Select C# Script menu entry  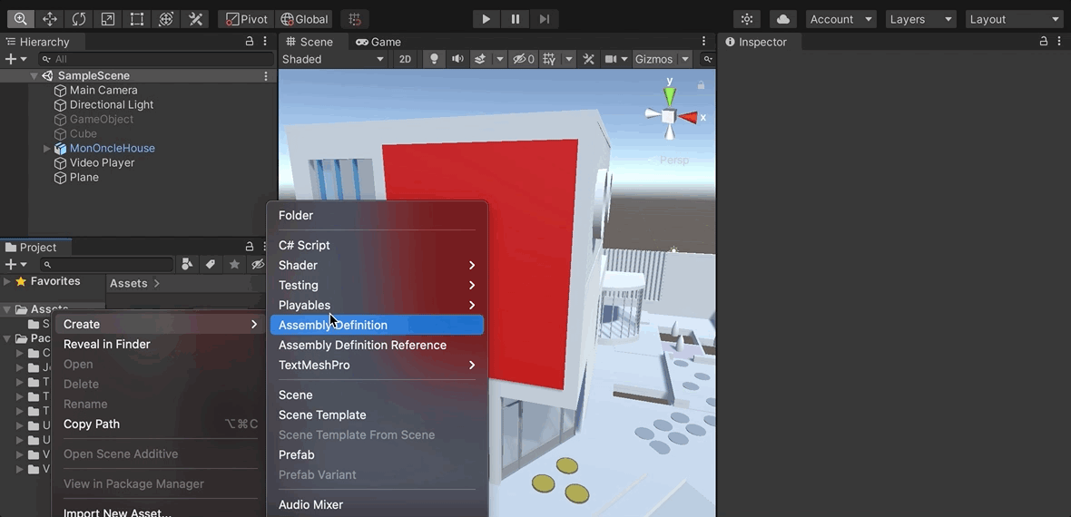(x=304, y=245)
